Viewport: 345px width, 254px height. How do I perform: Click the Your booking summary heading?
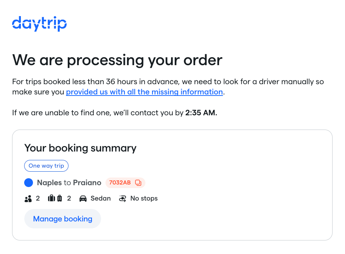point(80,148)
